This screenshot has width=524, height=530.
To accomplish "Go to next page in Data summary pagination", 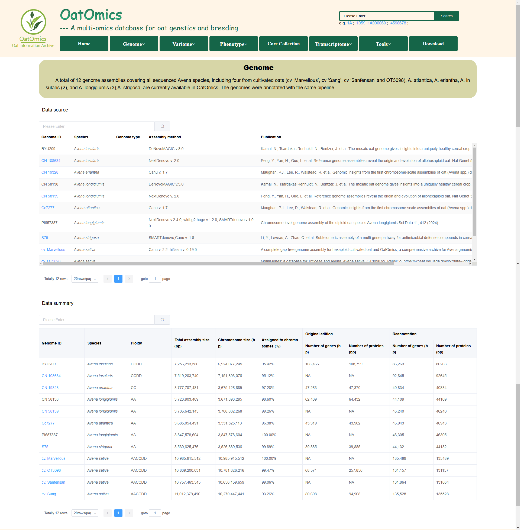I will click(x=129, y=513).
